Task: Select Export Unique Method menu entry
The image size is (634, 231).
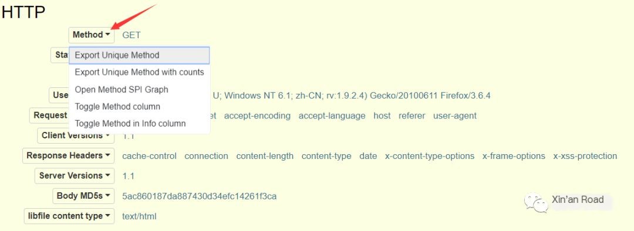Action: (x=139, y=55)
